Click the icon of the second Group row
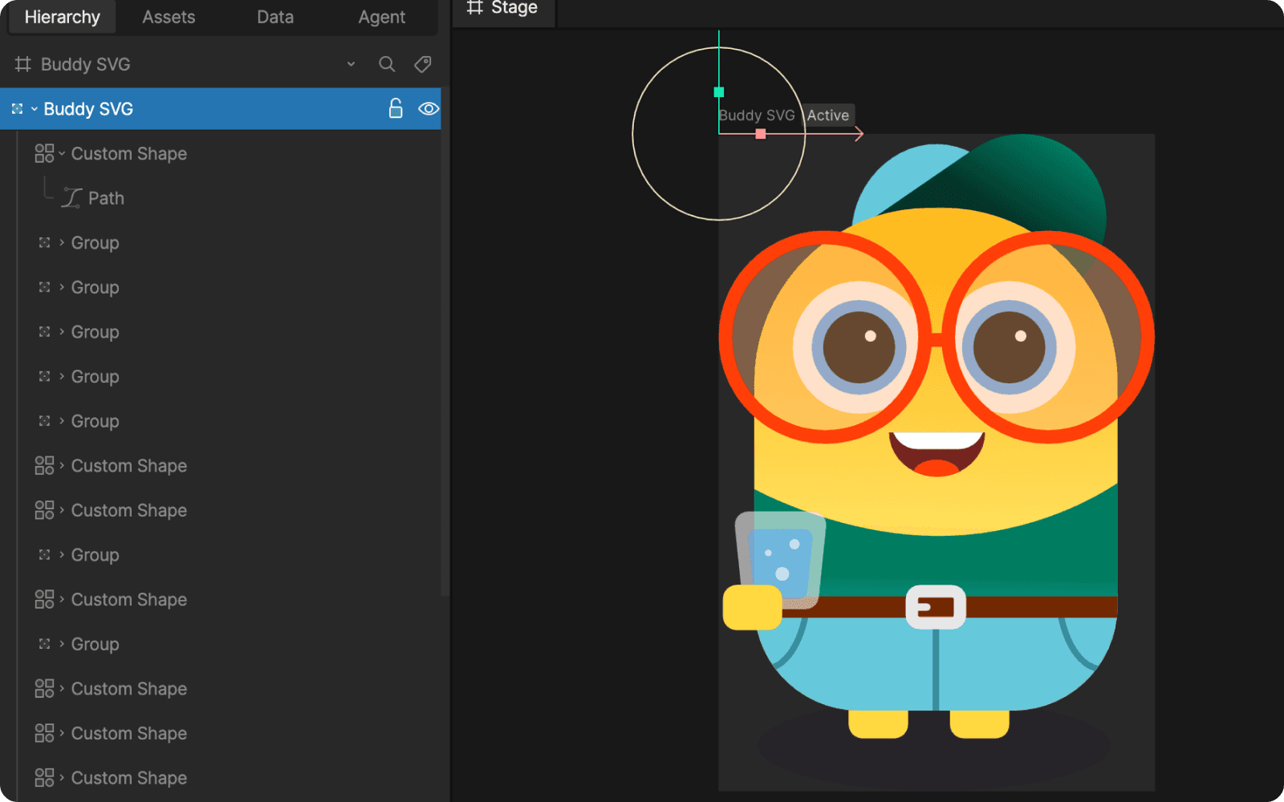This screenshot has width=1284, height=802. coord(44,287)
